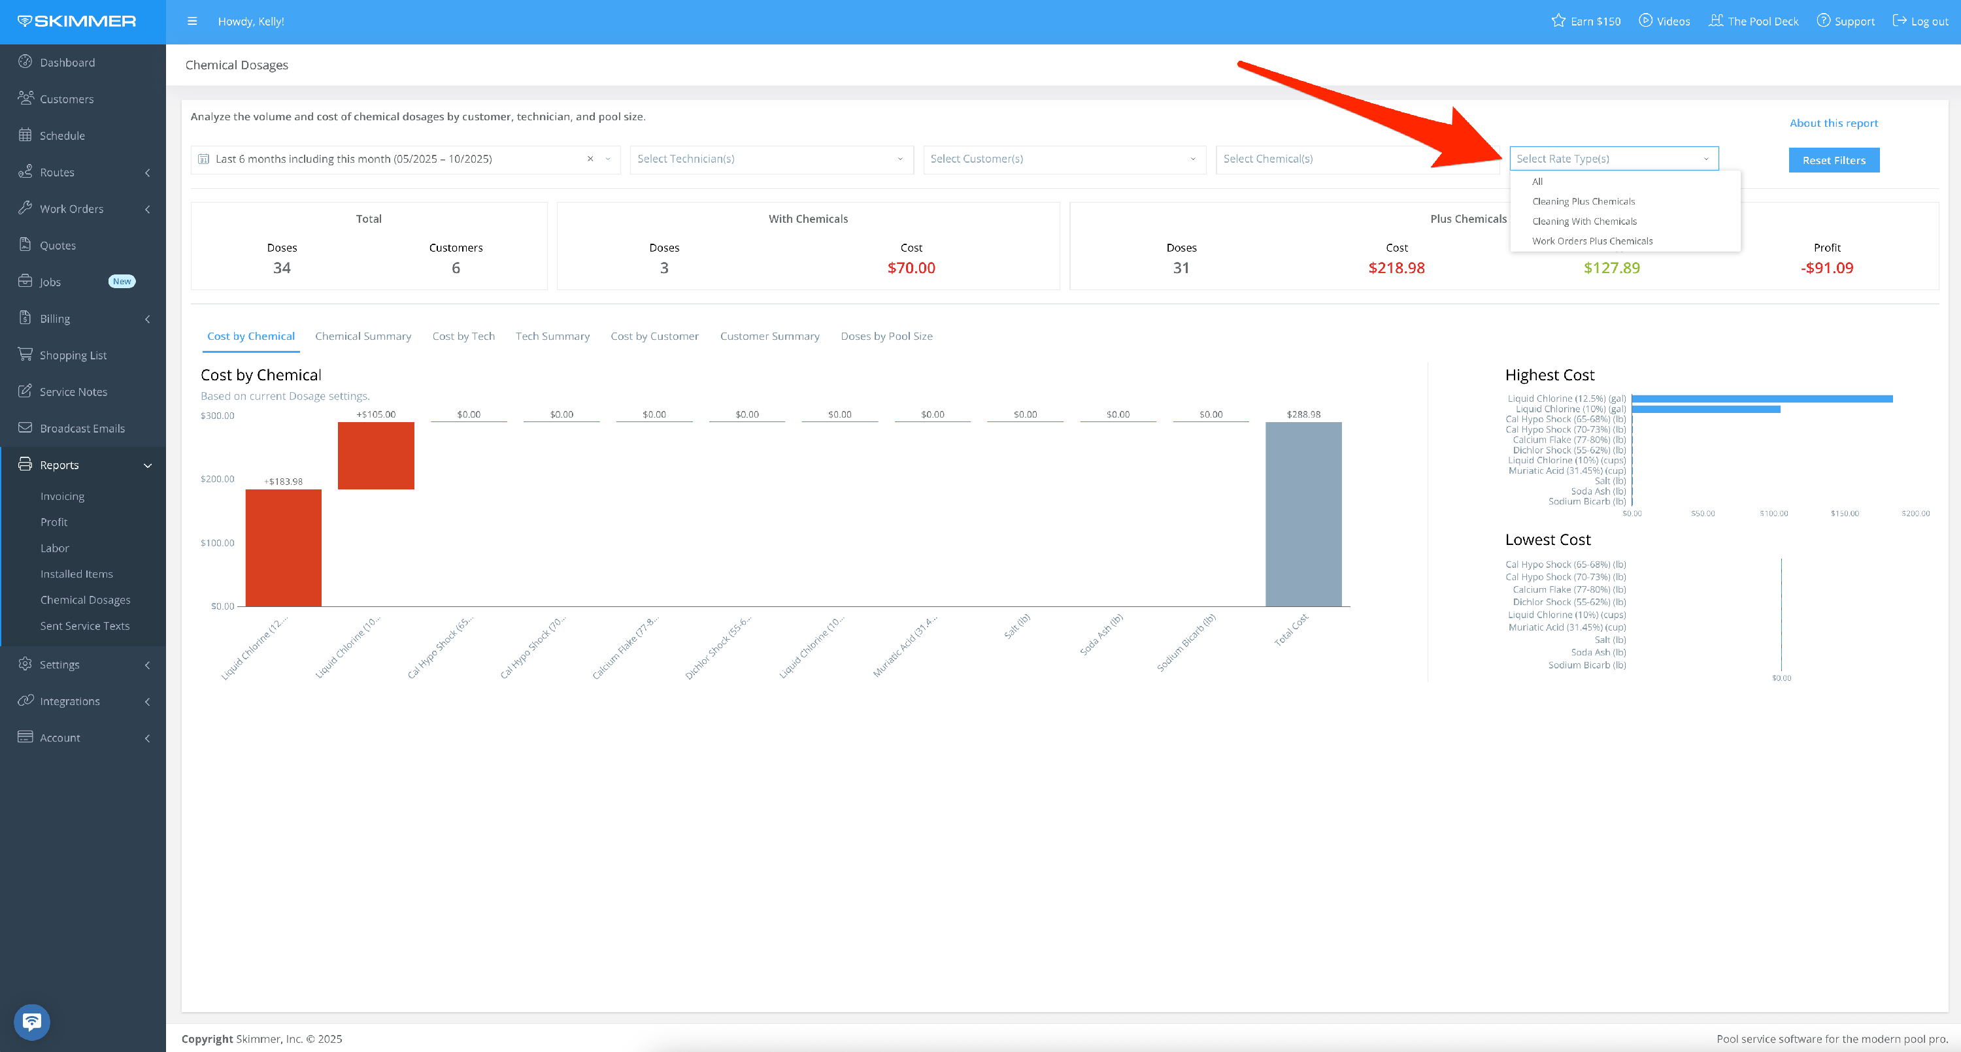1961x1052 pixels.
Task: Click the gray Total Cost bar
Action: 1303,514
